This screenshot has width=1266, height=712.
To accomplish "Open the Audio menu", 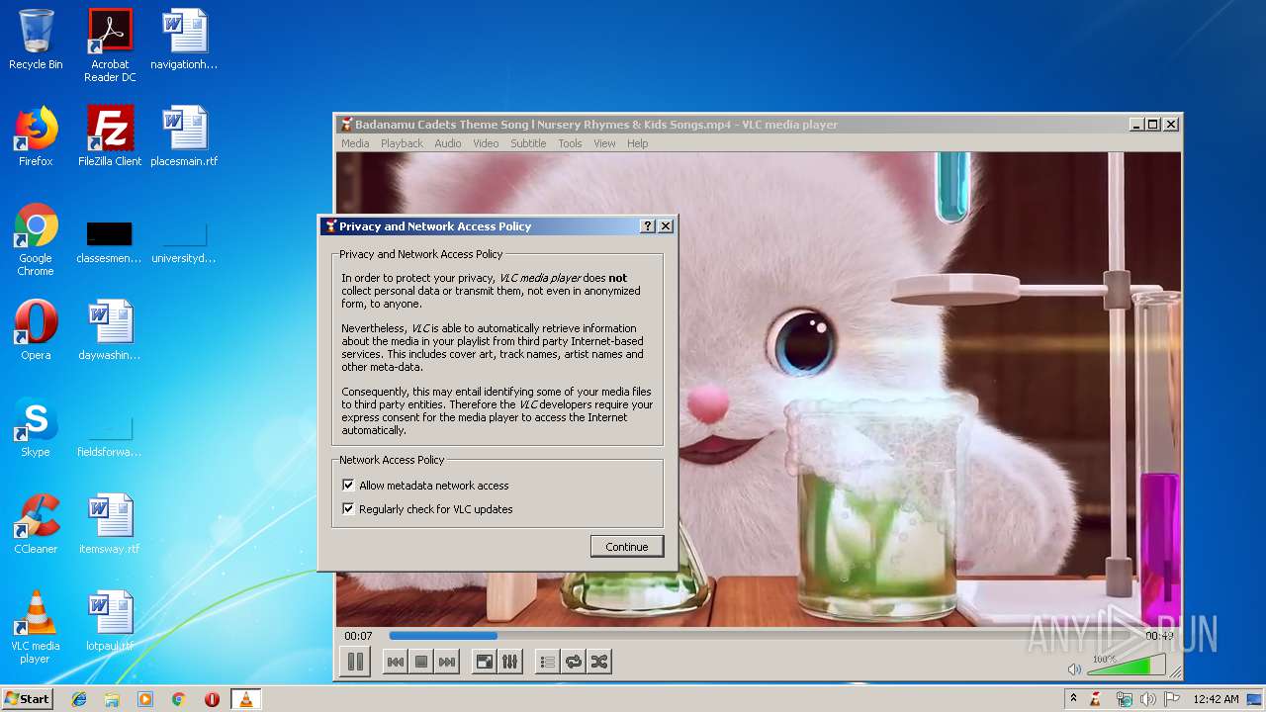I will coord(448,143).
